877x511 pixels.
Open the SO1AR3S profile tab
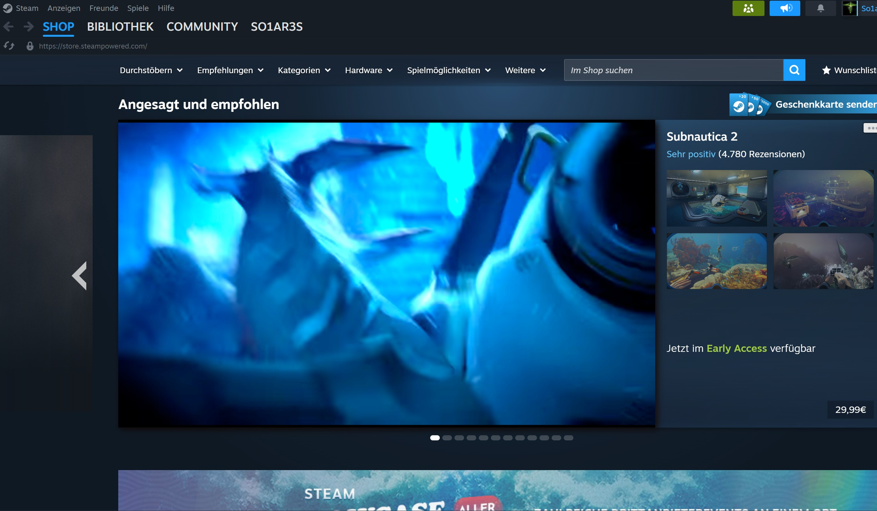[x=277, y=27]
